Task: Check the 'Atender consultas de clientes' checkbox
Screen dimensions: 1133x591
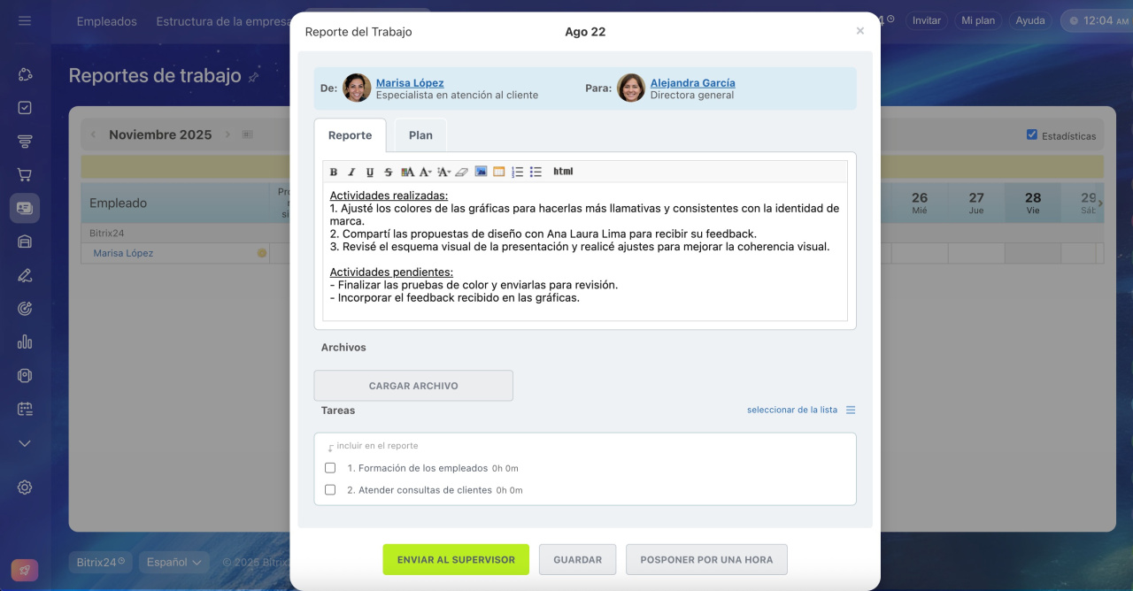Action: 330,489
